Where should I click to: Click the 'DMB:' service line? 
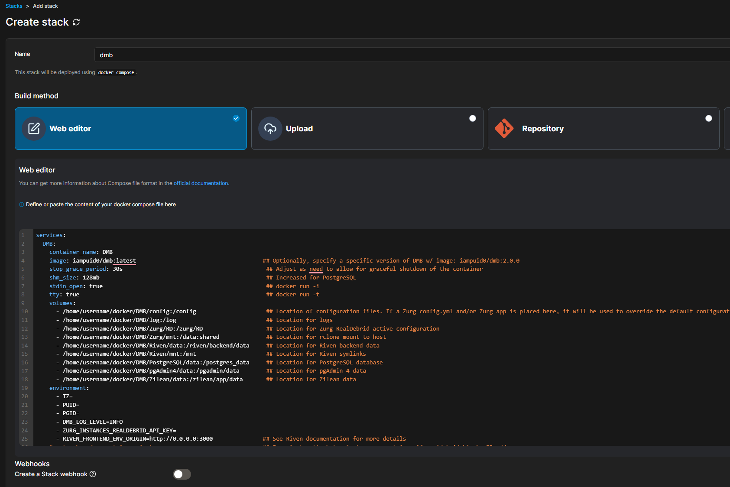[49, 244]
